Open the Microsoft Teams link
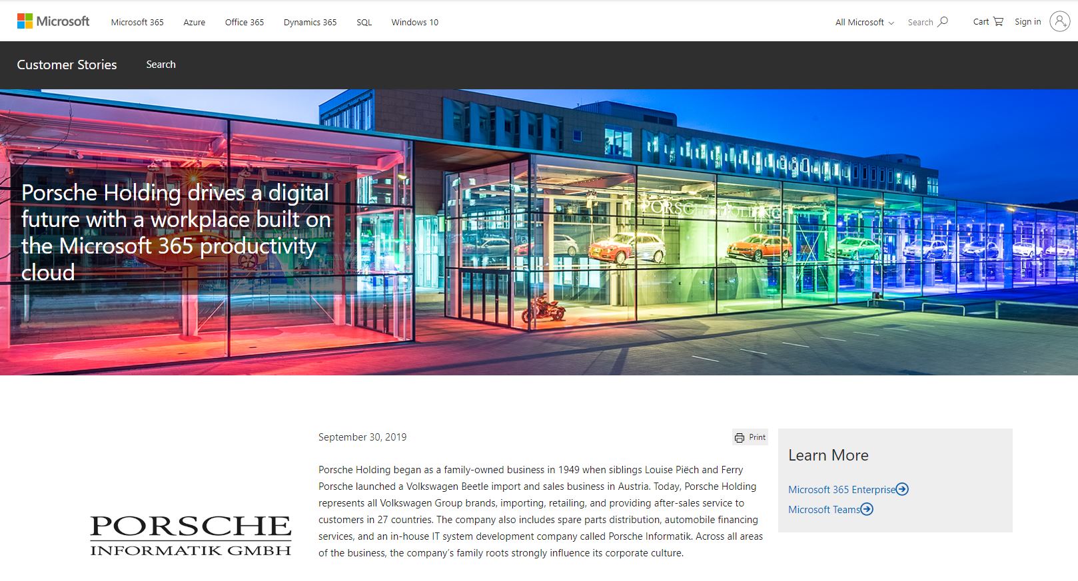 click(823, 510)
